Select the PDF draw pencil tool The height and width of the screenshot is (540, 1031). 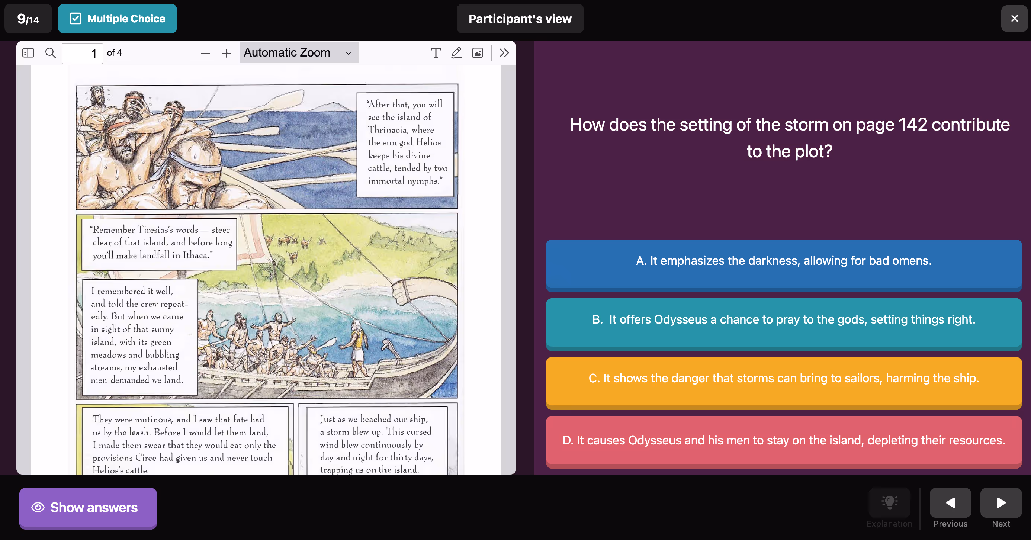[457, 53]
